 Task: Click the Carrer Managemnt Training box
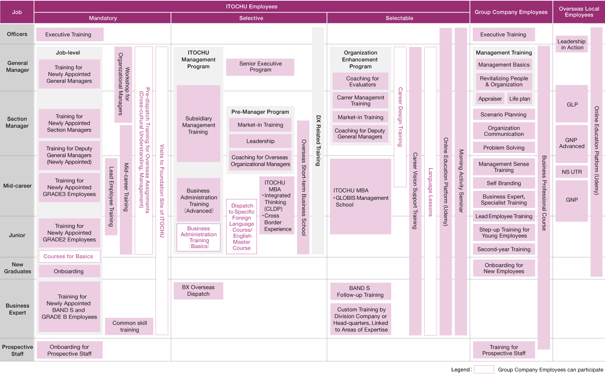pyautogui.click(x=361, y=101)
